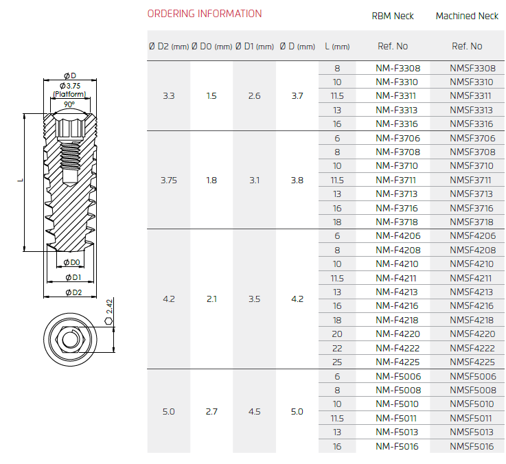Click the L (mm) column header
506x464 pixels.
(x=337, y=47)
